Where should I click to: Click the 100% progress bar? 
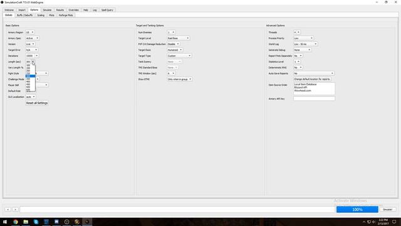click(357, 210)
